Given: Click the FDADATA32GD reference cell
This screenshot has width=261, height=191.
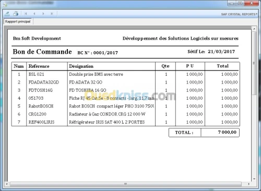Looking at the screenshot, I should pyautogui.click(x=44, y=82).
